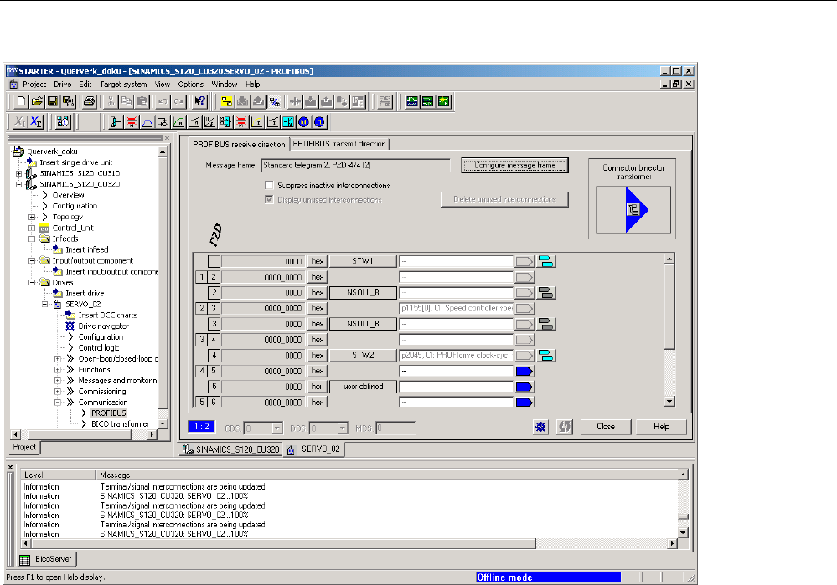Image resolution: width=837 pixels, height=585 pixels.
Task: Click the blue circle M motor icon
Action: 304,122
